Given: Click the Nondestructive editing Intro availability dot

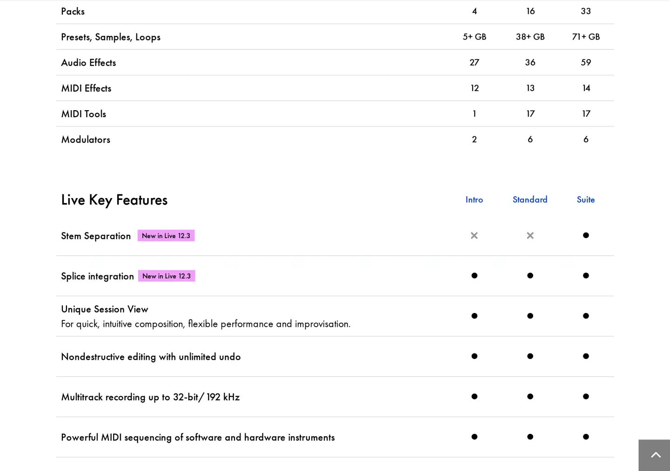Looking at the screenshot, I should click(474, 356).
